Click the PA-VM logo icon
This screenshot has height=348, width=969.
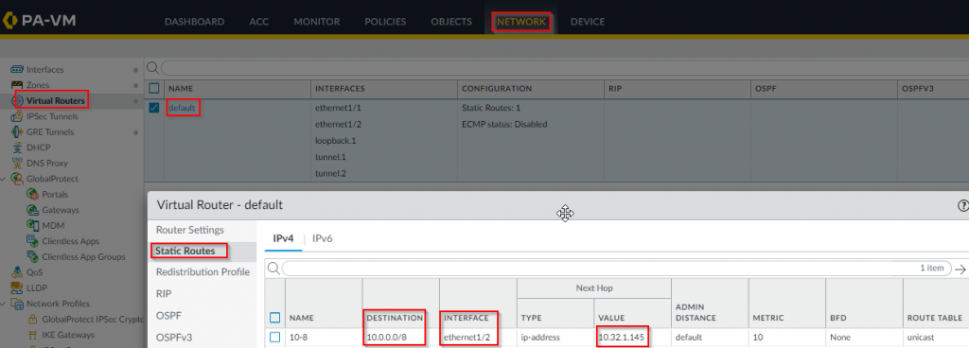[x=9, y=21]
